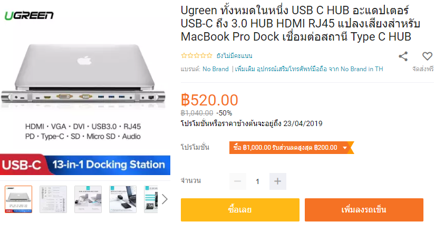Click the main docking station product image
The width and height of the screenshot is (444, 241).
[x=85, y=91]
